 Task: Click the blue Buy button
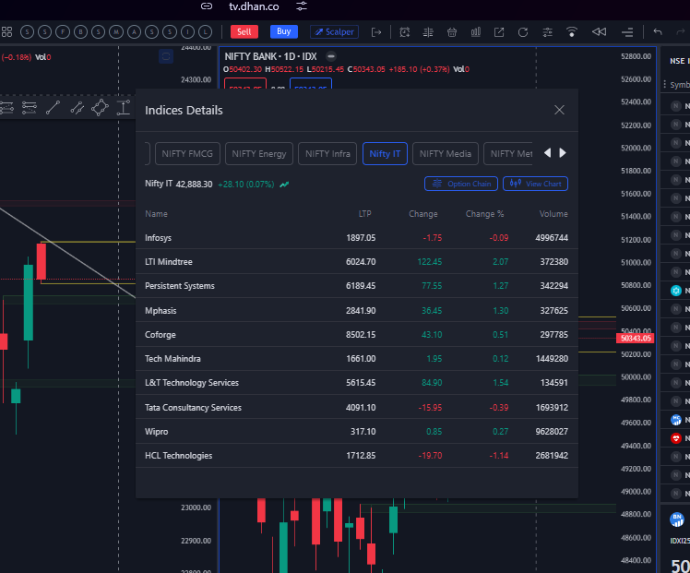283,31
